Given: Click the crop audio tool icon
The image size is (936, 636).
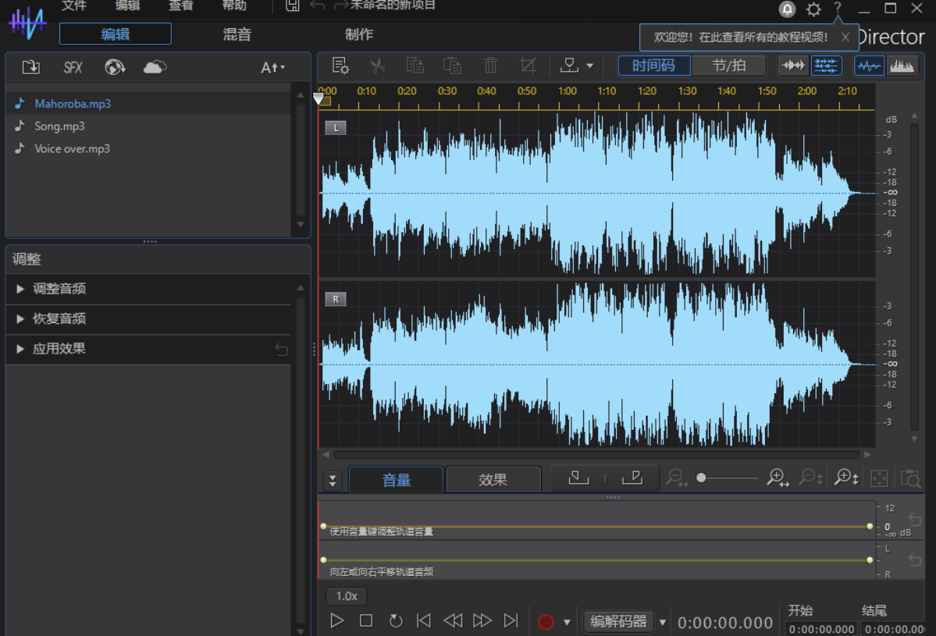Looking at the screenshot, I should [529, 66].
